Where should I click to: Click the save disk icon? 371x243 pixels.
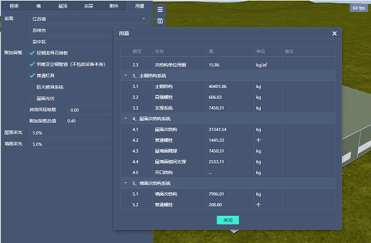(160, 21)
